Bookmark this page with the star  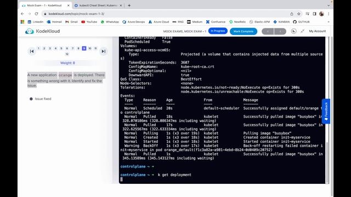[x=298, y=14]
